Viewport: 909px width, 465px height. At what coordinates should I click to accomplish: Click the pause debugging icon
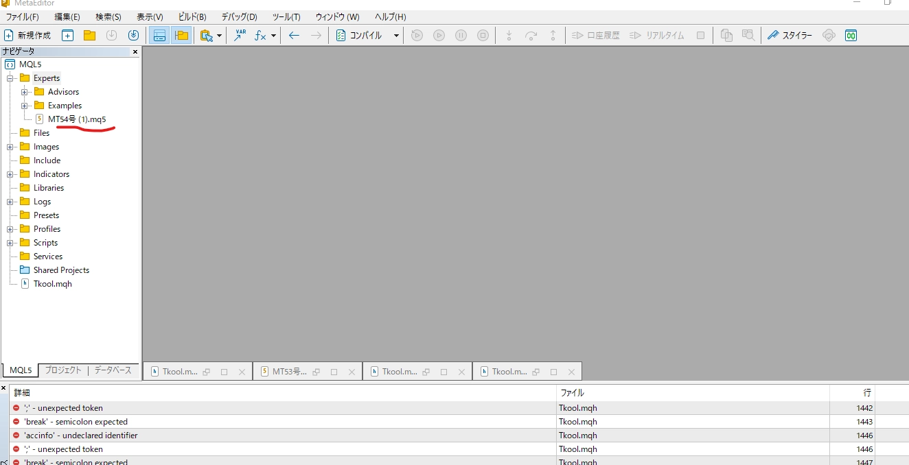(x=461, y=36)
